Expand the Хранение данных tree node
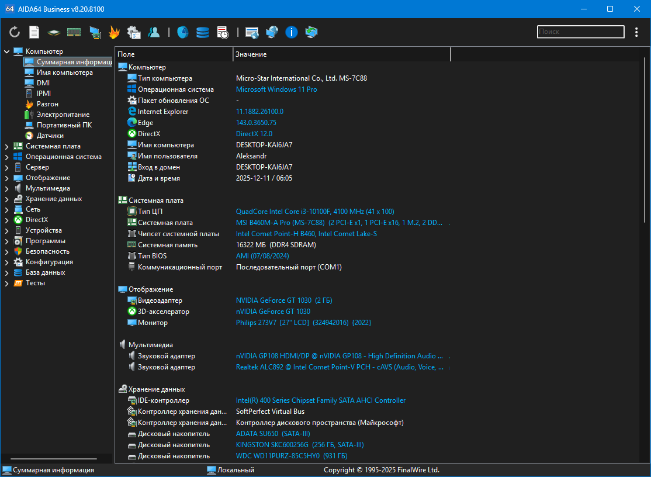651x477 pixels. [x=7, y=199]
